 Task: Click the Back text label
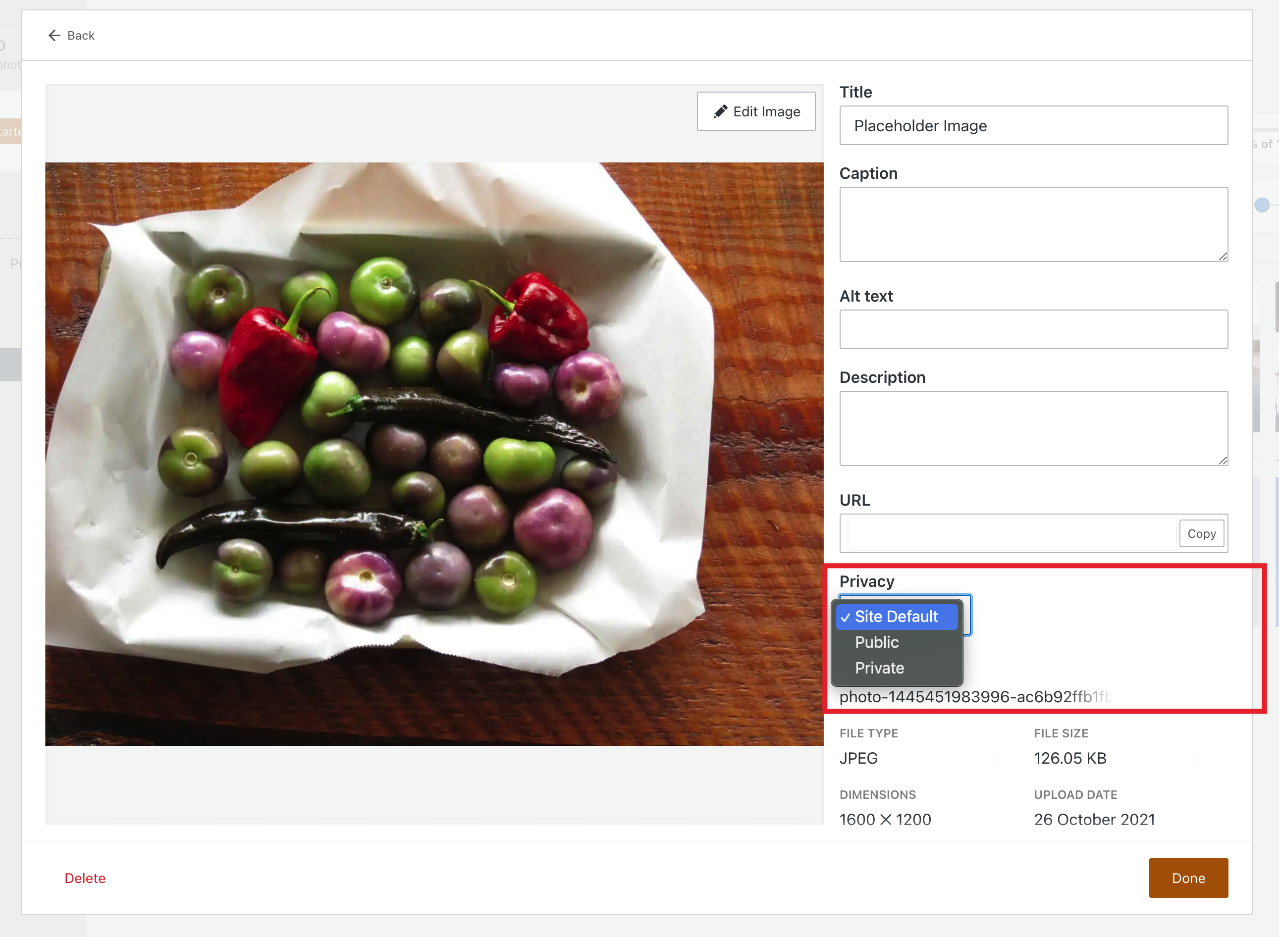81,35
